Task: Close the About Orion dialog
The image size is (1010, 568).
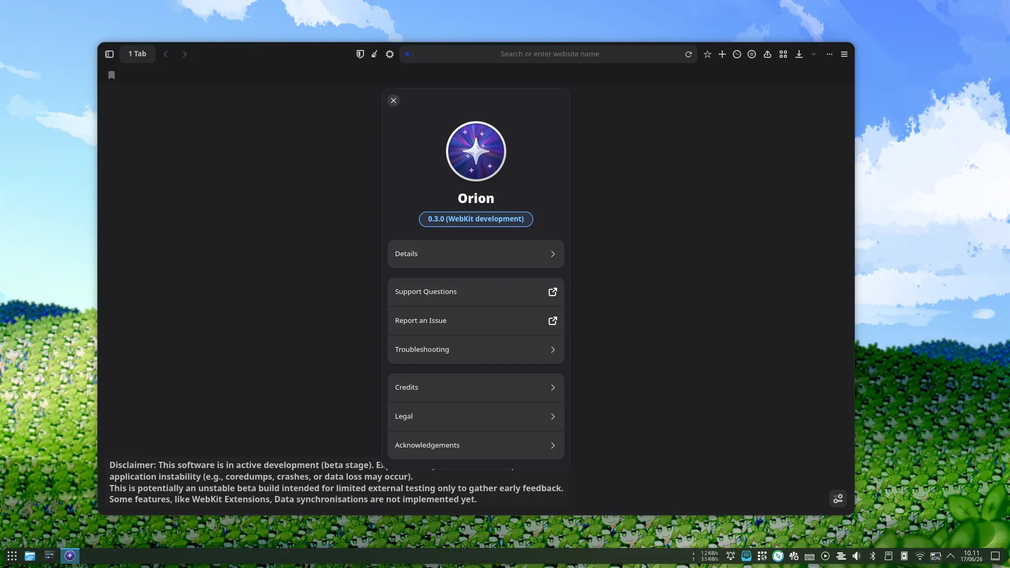Action: click(393, 100)
